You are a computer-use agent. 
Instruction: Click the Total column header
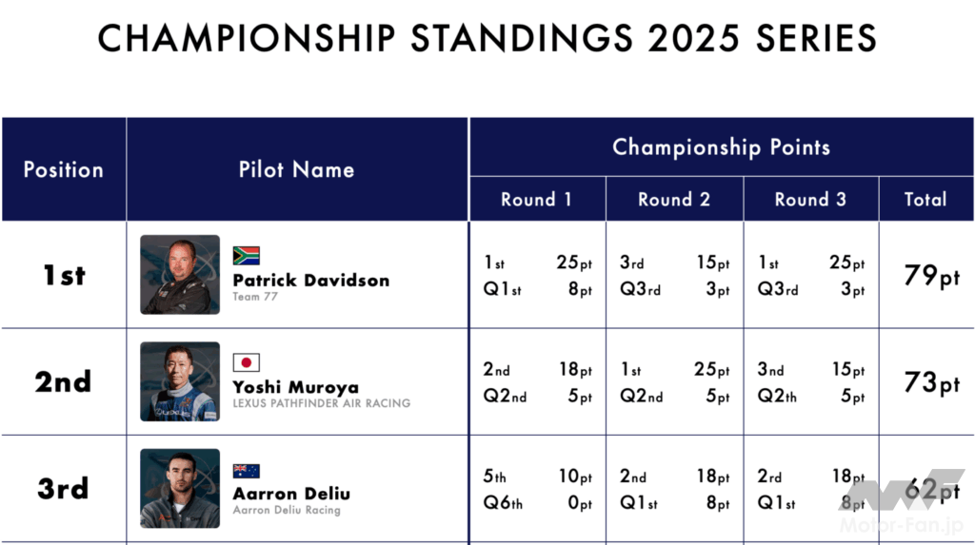coord(925,200)
